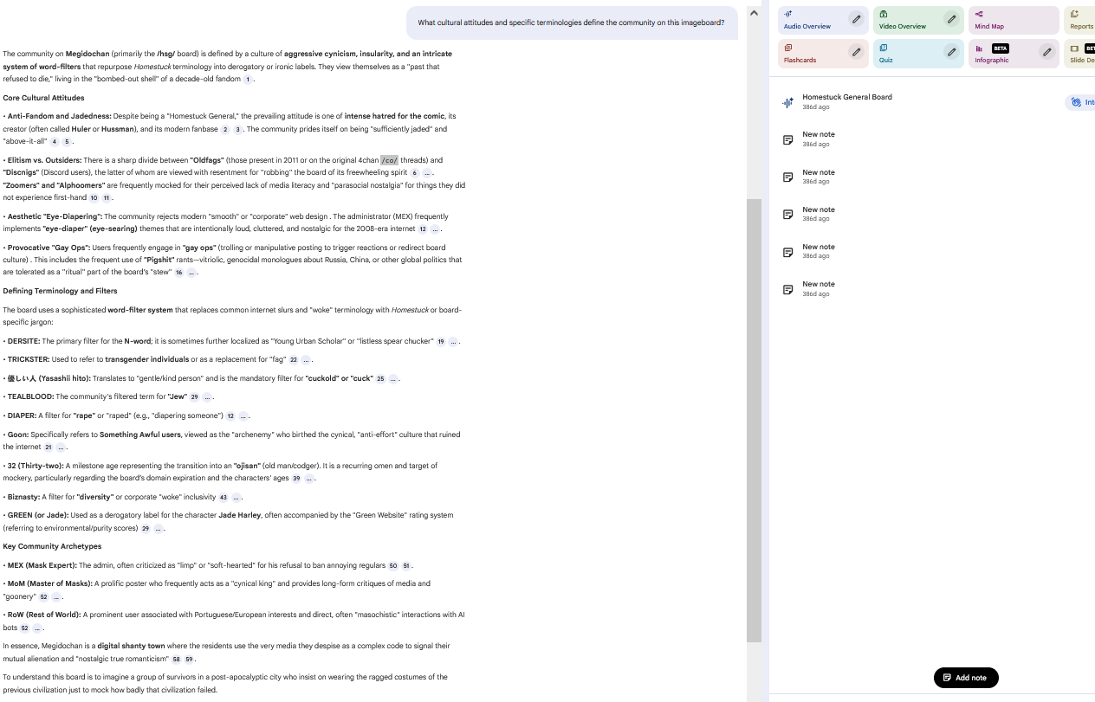Customize Flashcards using its pencil icon
Viewport: 1095px width, 702px height.
[856, 53]
